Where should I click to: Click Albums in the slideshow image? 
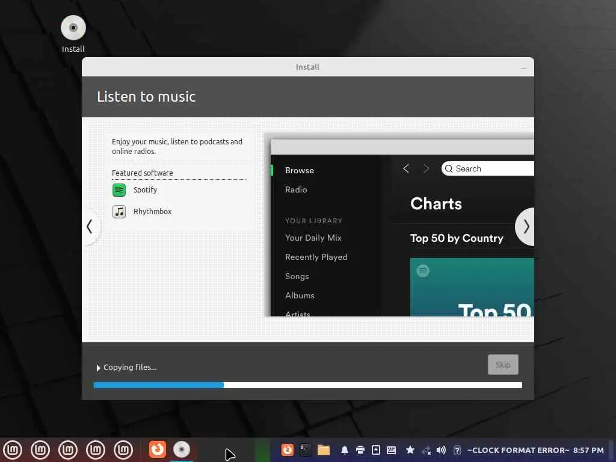(x=300, y=295)
